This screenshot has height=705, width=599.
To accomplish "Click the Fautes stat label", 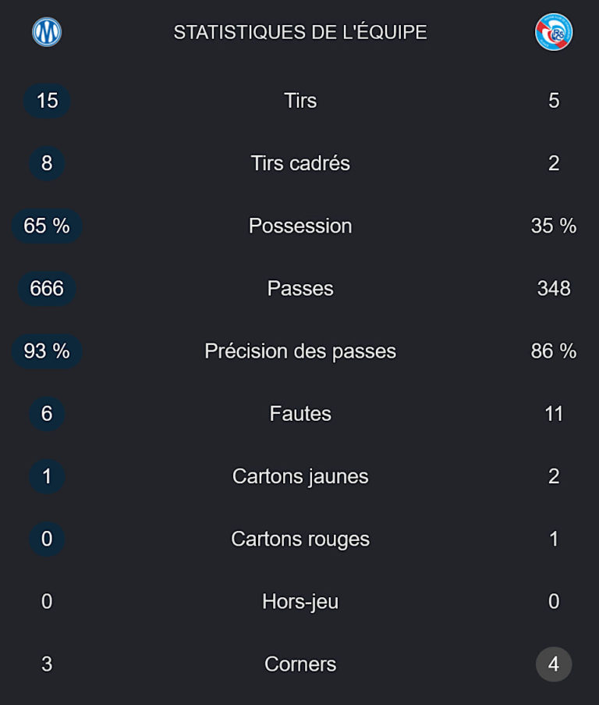I will (x=300, y=414).
